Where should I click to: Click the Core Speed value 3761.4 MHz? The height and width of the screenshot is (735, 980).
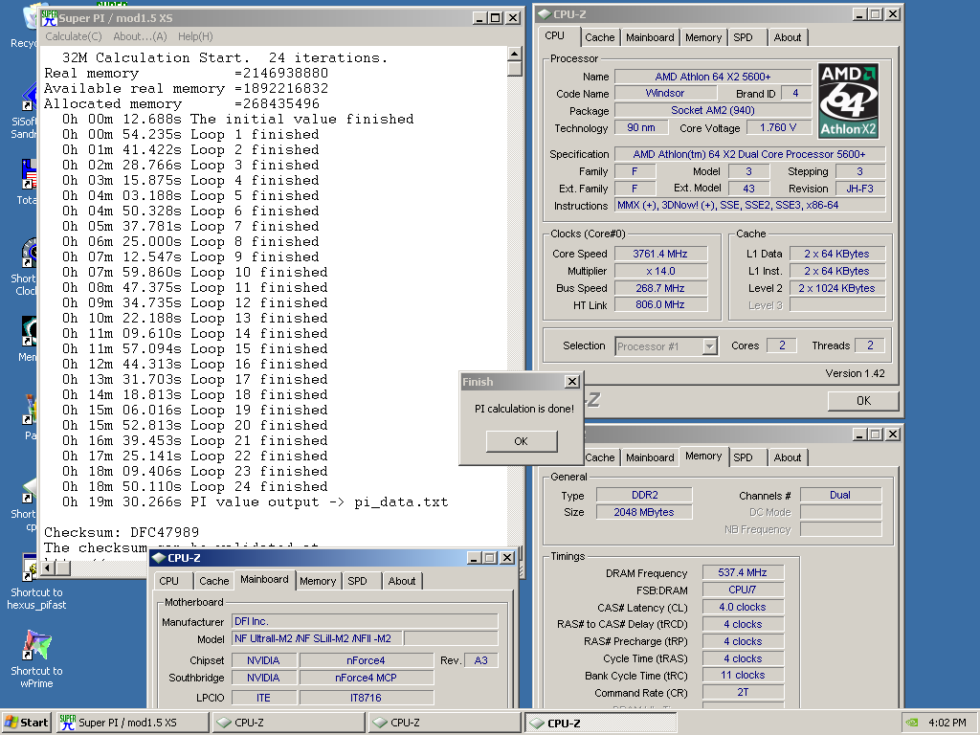click(660, 254)
